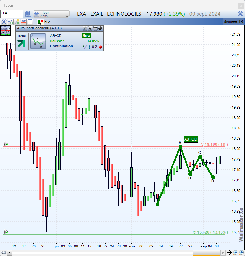245x256 pixels.
Task: Click the '17.980' price in header
Action: pyautogui.click(x=154, y=14)
